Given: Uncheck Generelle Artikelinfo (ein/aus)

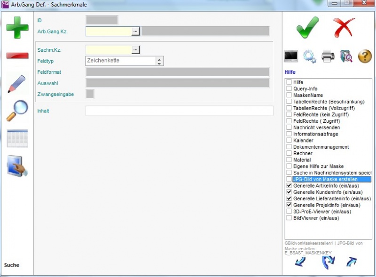Looking at the screenshot, I should point(289,186).
